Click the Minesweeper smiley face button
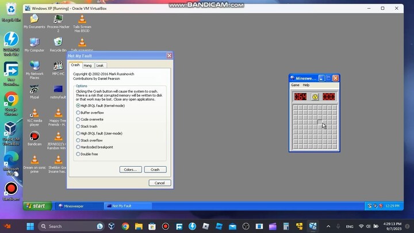The width and height of the screenshot is (414, 233). coord(315,97)
